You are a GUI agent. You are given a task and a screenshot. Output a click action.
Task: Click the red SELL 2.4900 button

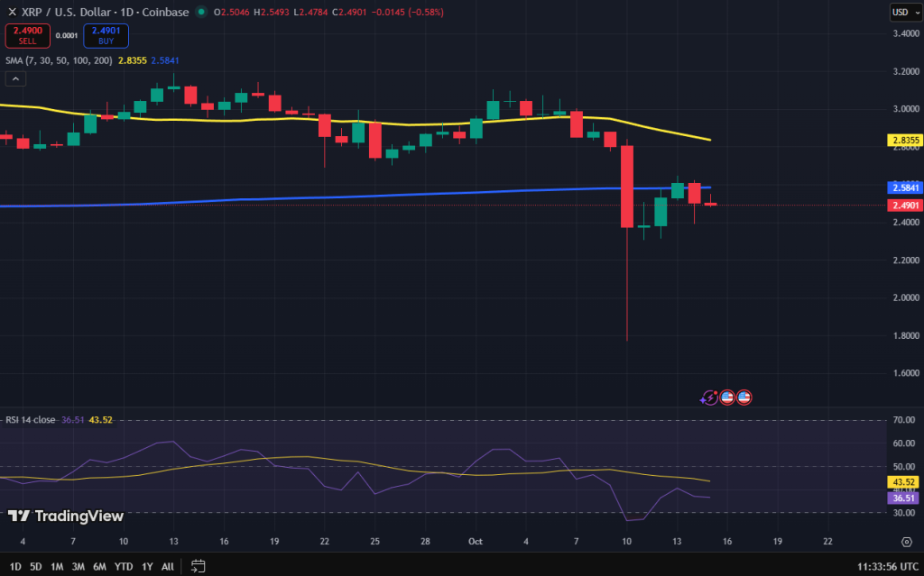(x=28, y=36)
